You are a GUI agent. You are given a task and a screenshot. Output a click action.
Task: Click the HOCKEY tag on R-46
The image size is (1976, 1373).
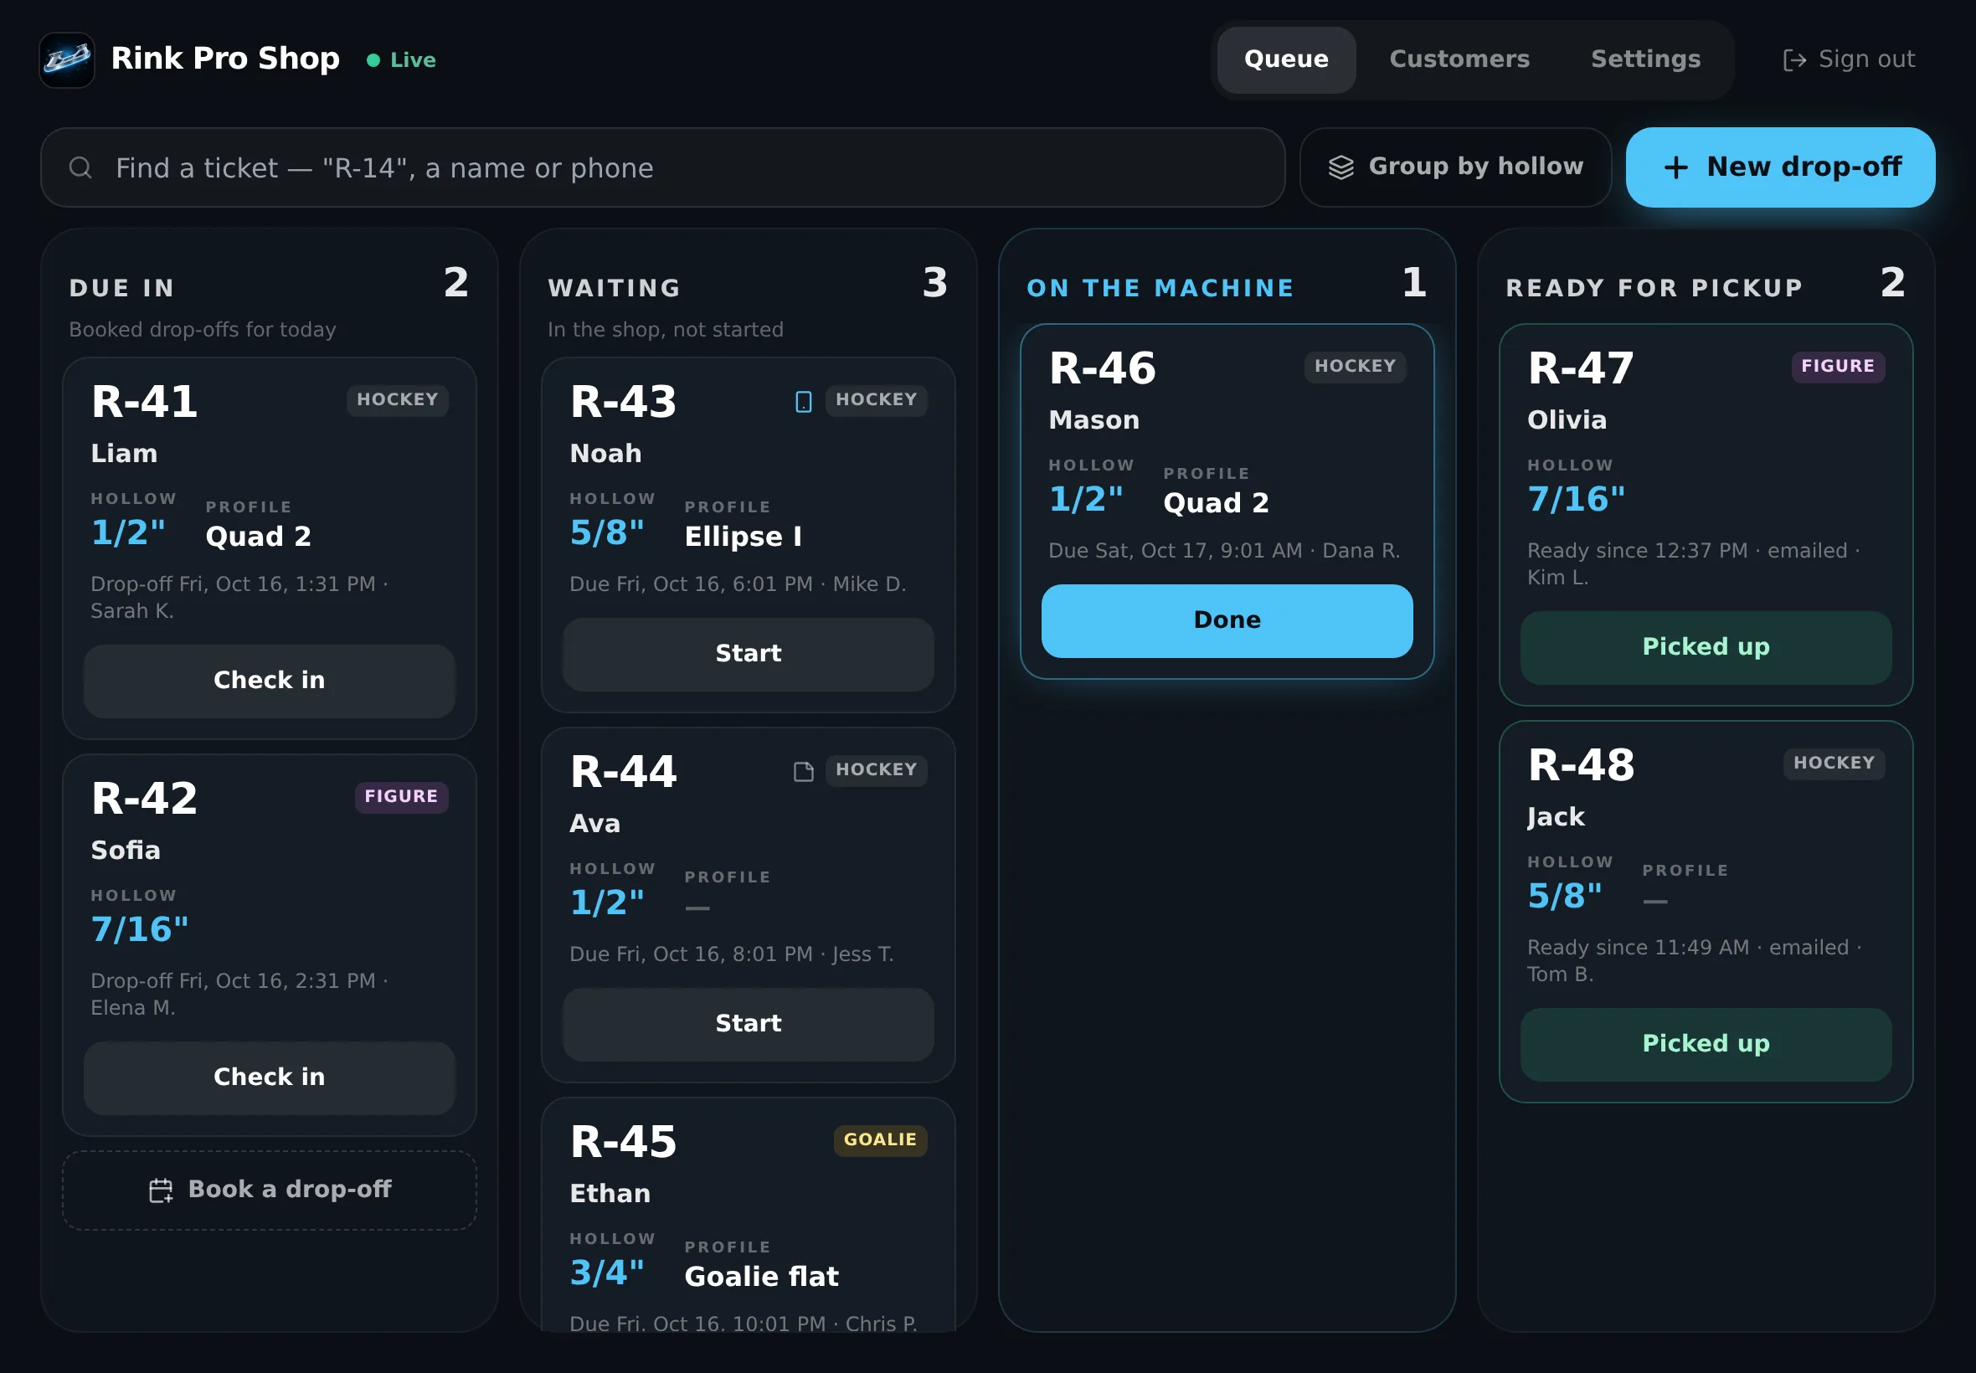click(x=1355, y=367)
